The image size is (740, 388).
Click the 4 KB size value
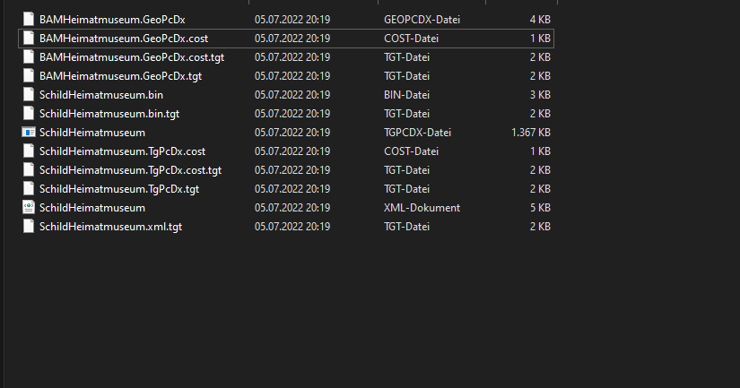pos(540,20)
